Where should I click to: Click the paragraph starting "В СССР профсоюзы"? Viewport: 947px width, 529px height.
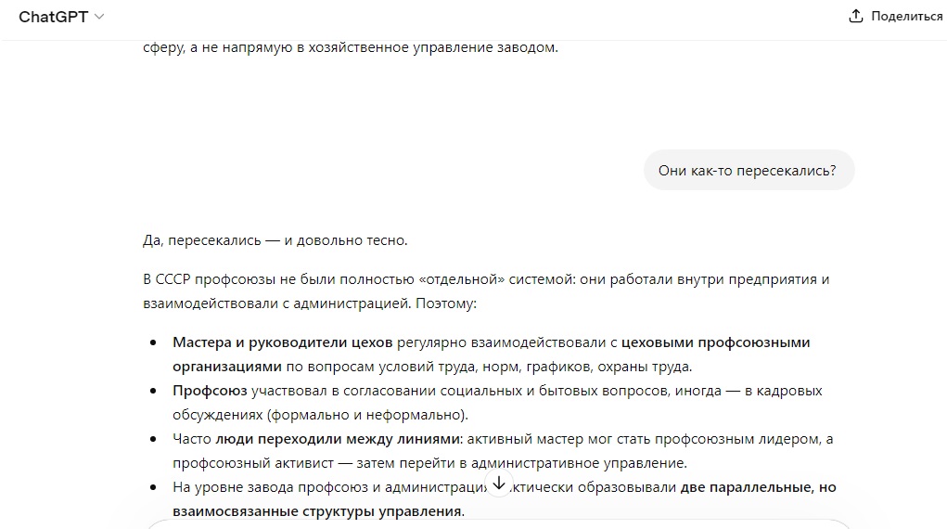coord(486,291)
